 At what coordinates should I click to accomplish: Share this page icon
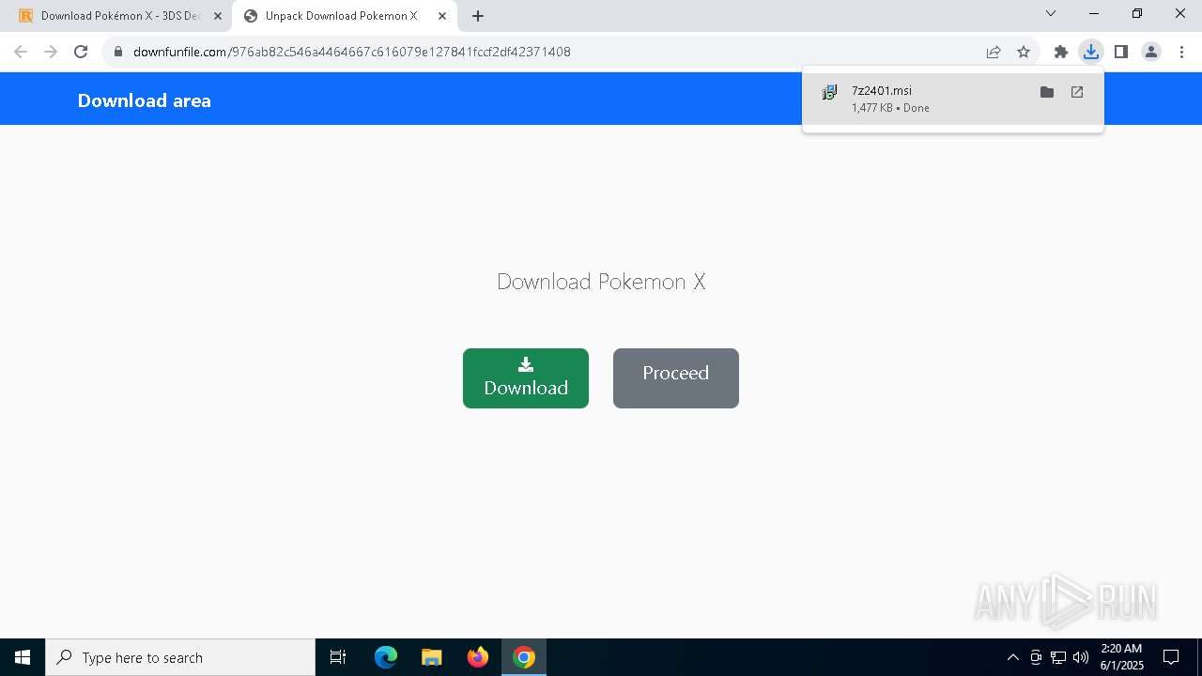[x=994, y=52]
